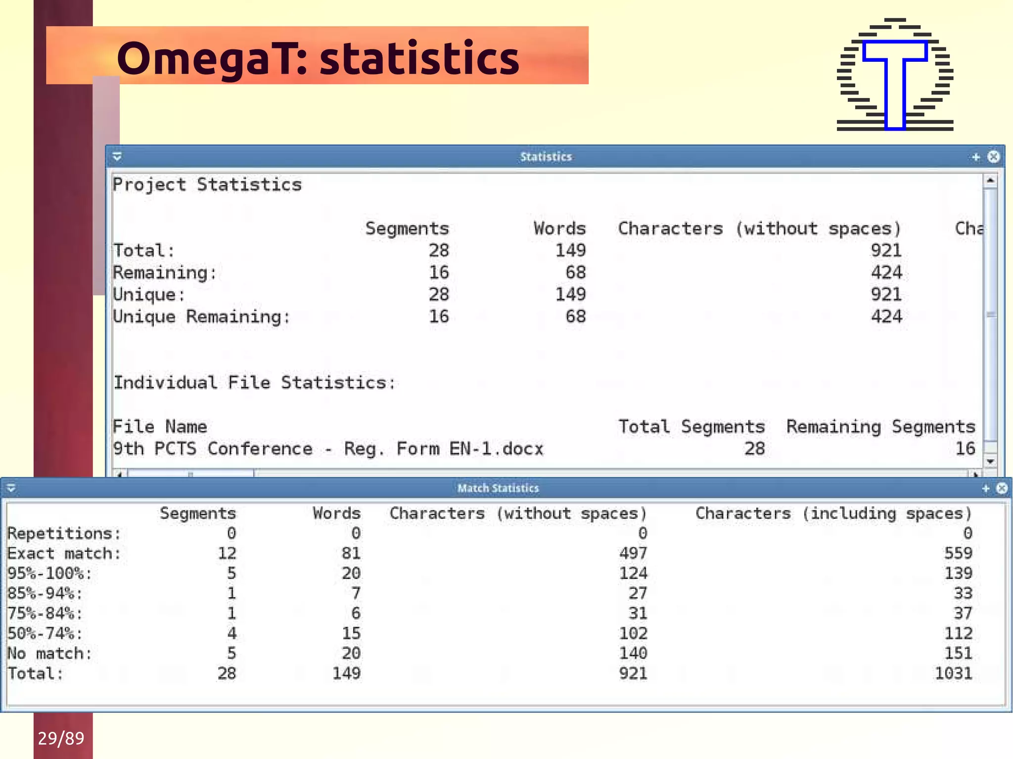This screenshot has width=1013, height=759.
Task: Click the '75%-84%:' row label
Action: point(45,614)
